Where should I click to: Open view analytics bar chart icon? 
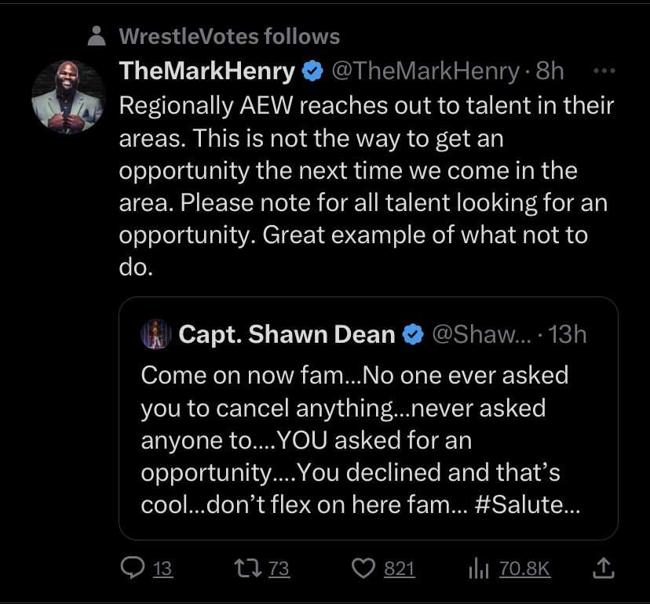[479, 568]
